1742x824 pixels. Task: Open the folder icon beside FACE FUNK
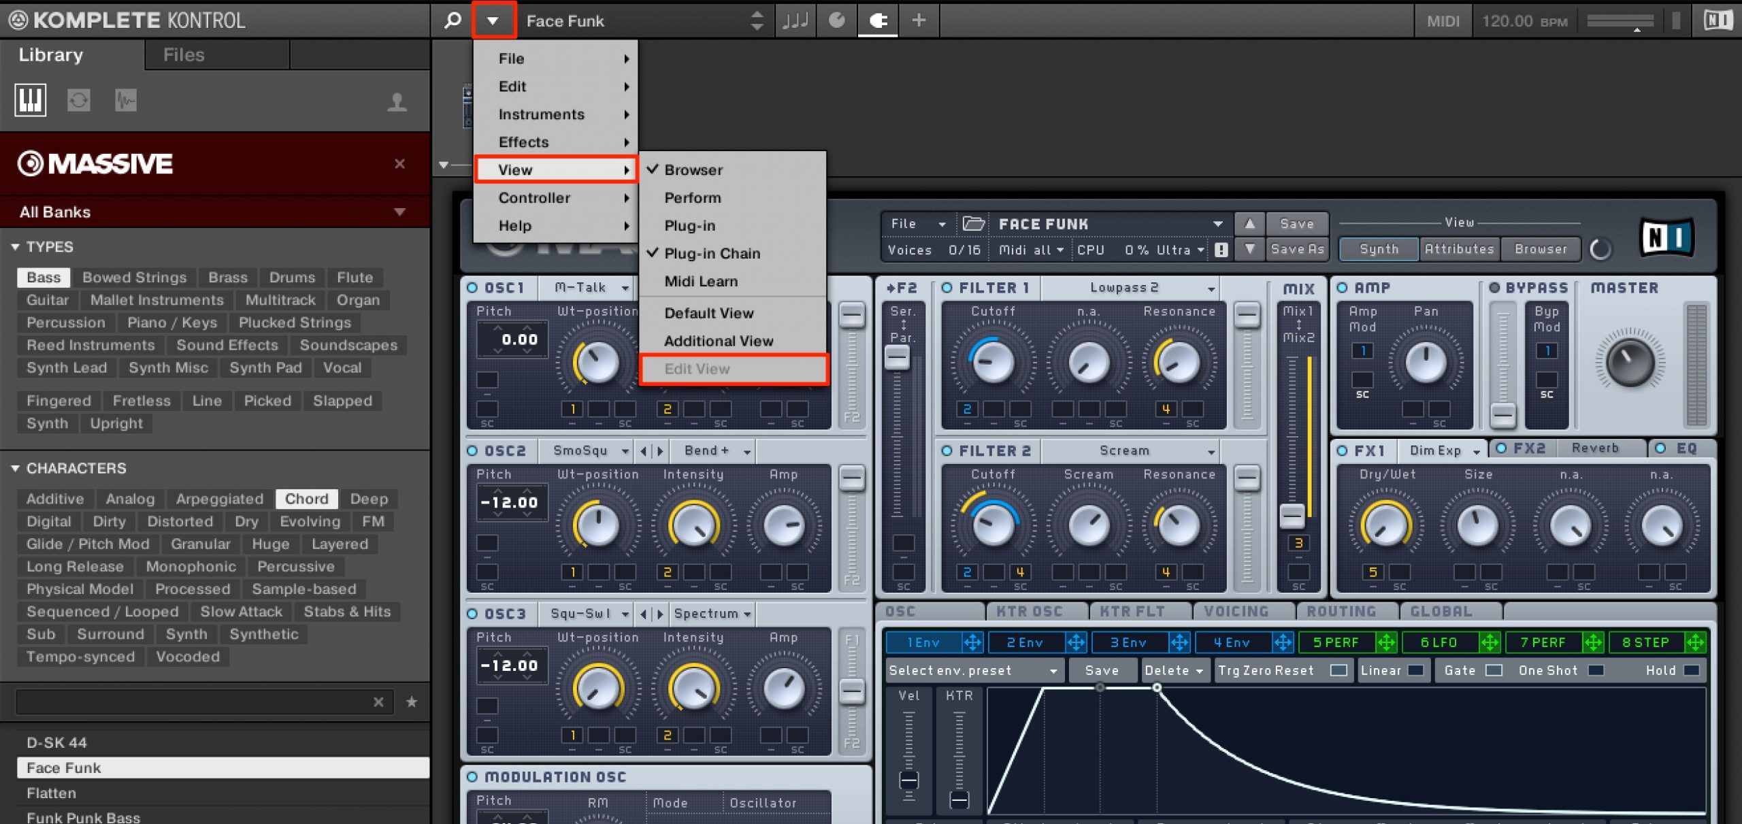coord(974,223)
